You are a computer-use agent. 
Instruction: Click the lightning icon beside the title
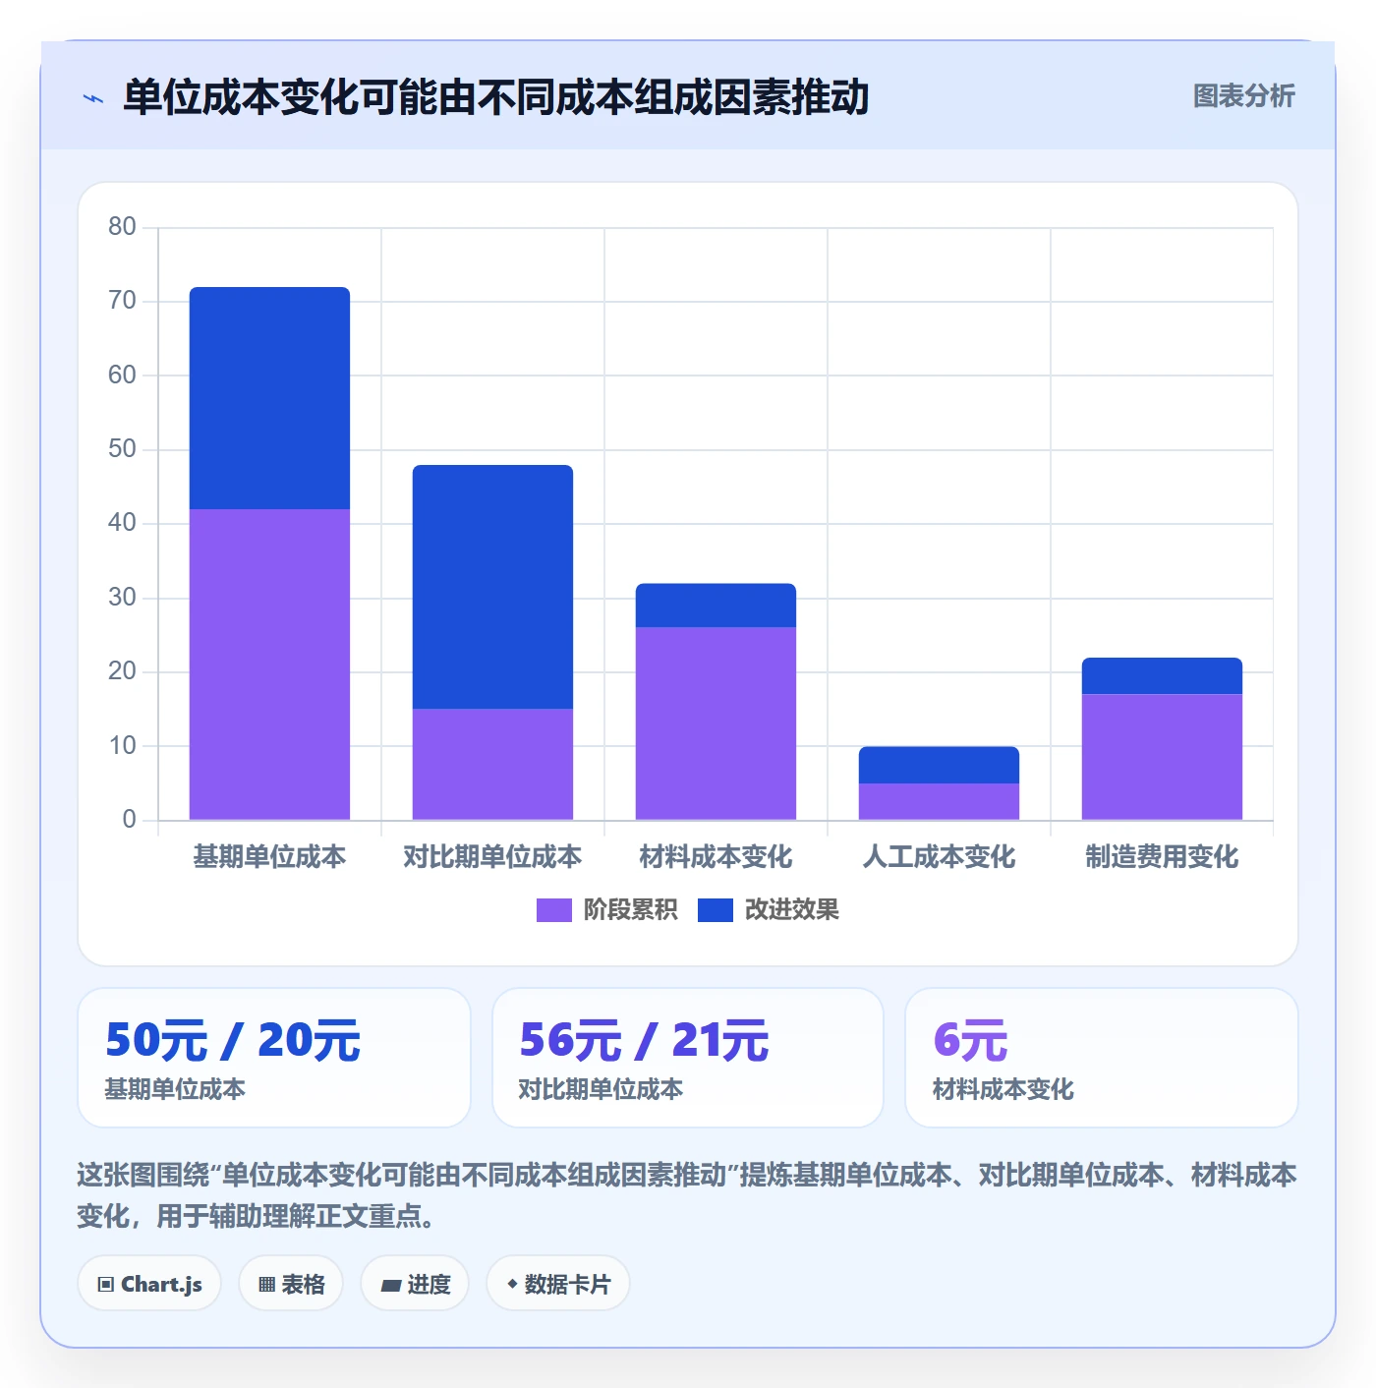coord(93,98)
